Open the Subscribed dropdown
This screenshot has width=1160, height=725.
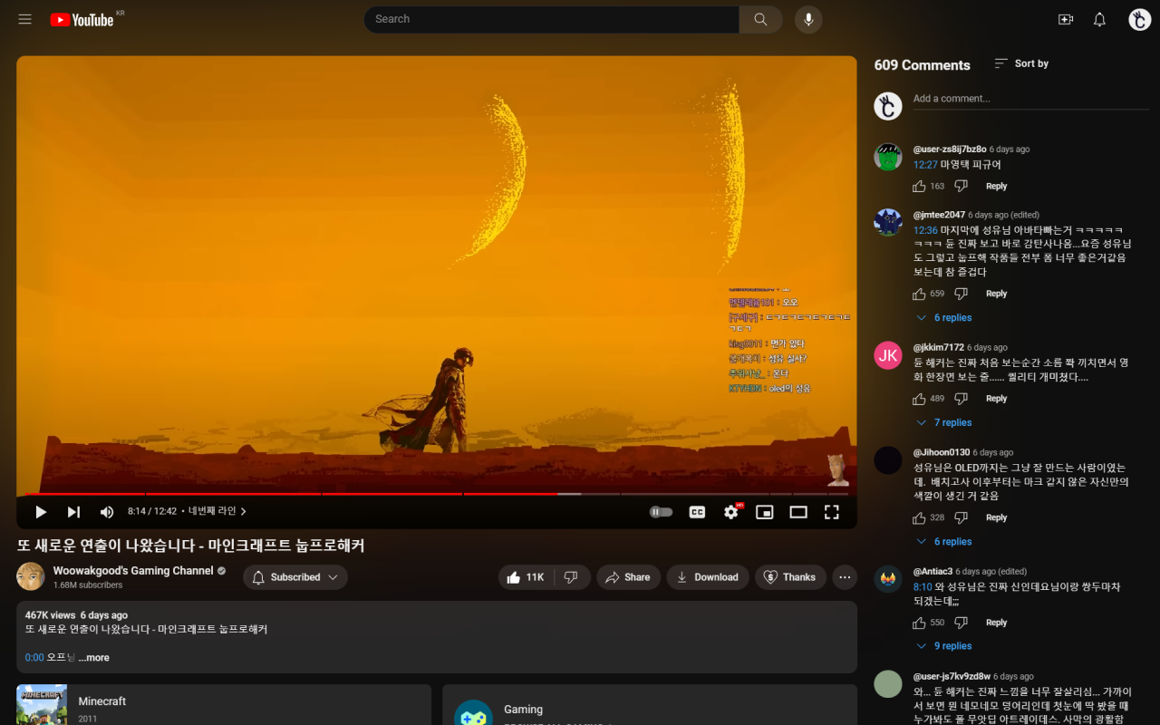click(295, 576)
